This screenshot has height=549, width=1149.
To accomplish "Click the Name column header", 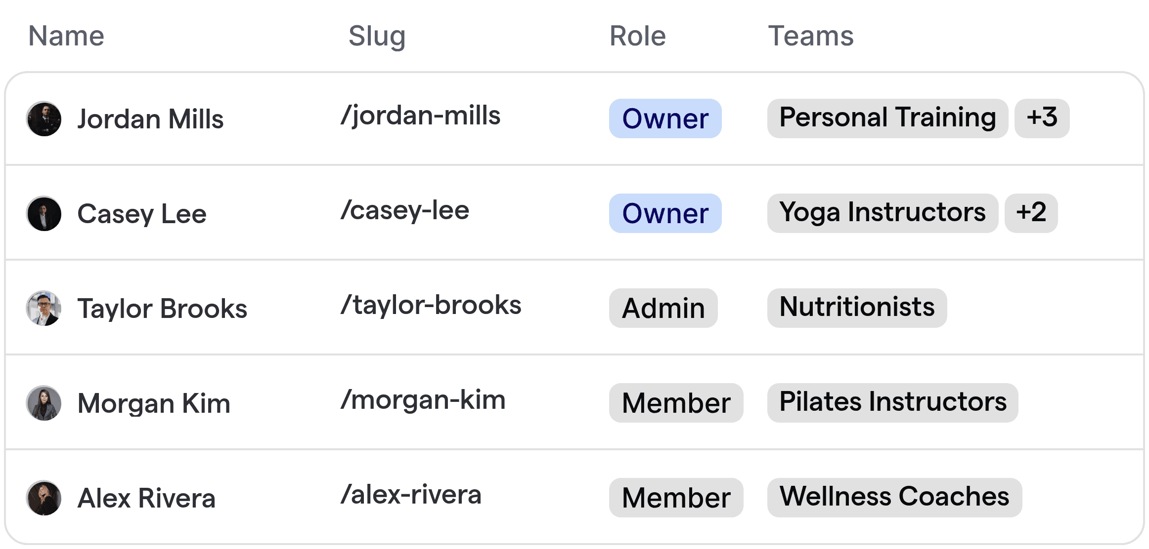I will 66,36.
